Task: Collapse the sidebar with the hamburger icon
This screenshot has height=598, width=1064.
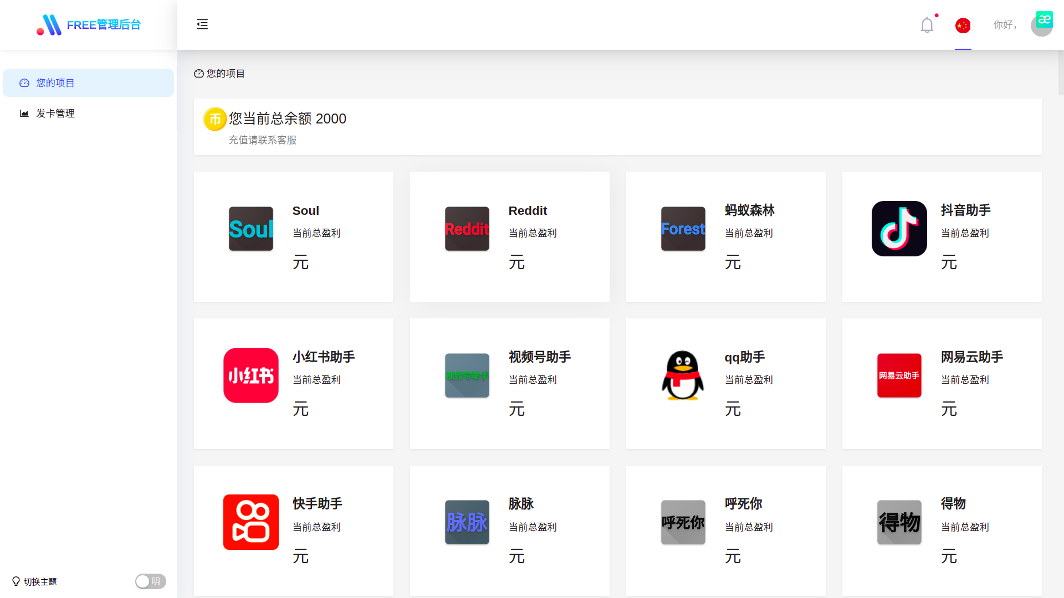Action: click(202, 24)
